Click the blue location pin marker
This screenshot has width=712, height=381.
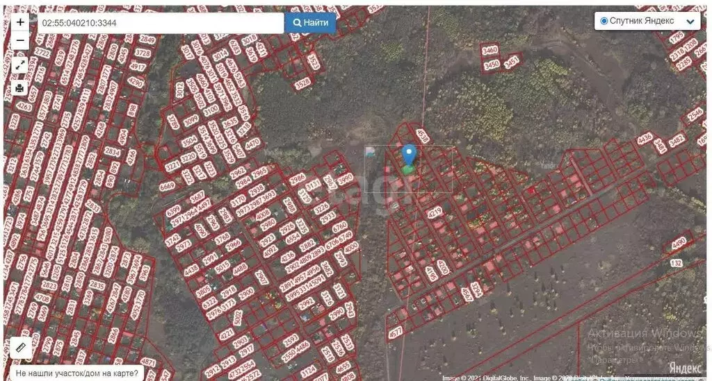click(x=409, y=156)
